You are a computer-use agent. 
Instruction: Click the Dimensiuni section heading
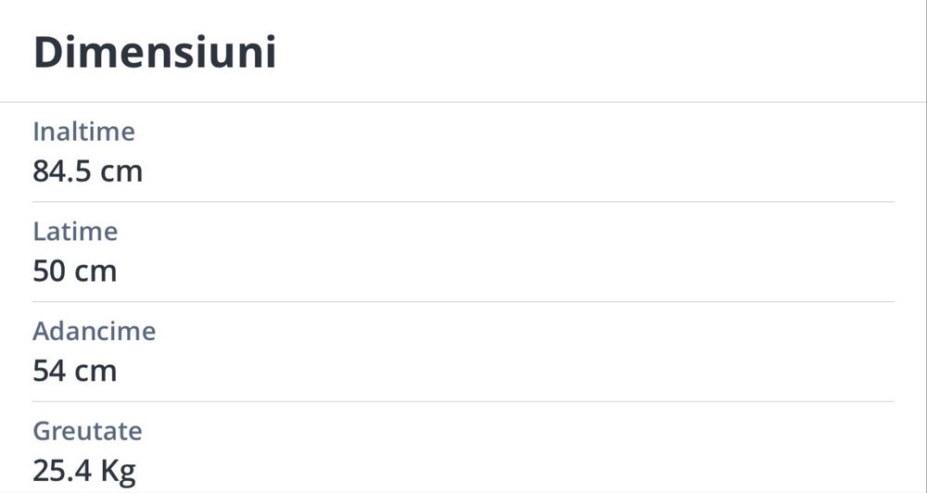[155, 53]
